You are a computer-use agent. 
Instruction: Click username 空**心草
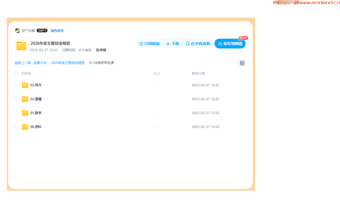tap(28, 31)
